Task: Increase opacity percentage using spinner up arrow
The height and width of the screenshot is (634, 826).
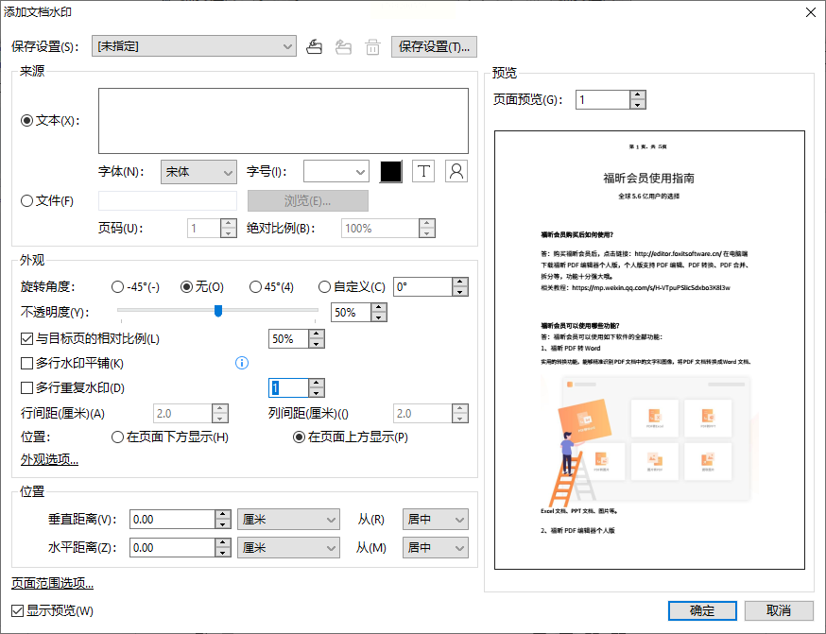Action: (379, 307)
